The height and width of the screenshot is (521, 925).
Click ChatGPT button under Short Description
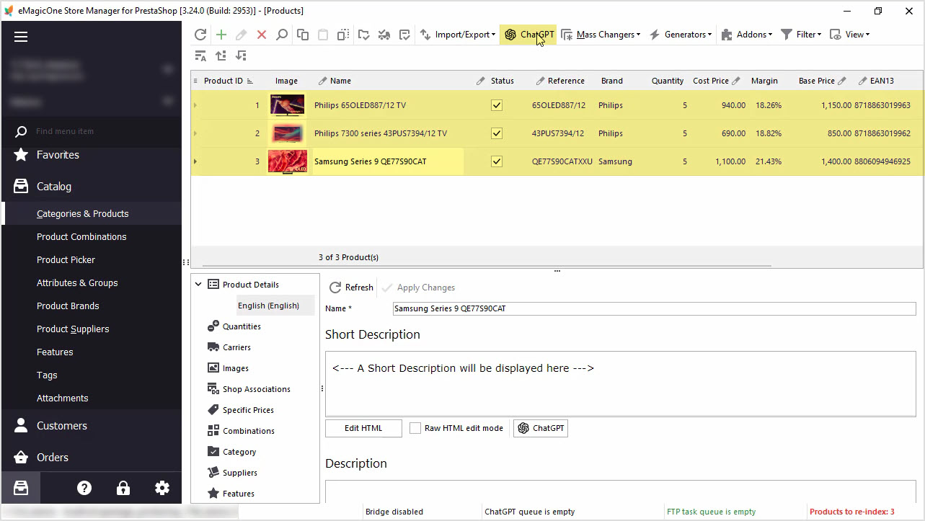(x=541, y=428)
